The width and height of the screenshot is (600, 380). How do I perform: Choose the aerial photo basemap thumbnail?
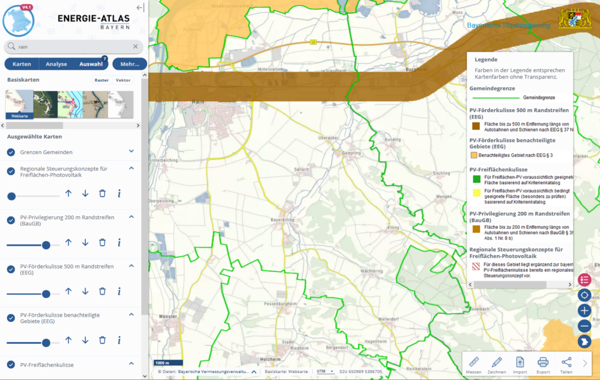(45, 104)
